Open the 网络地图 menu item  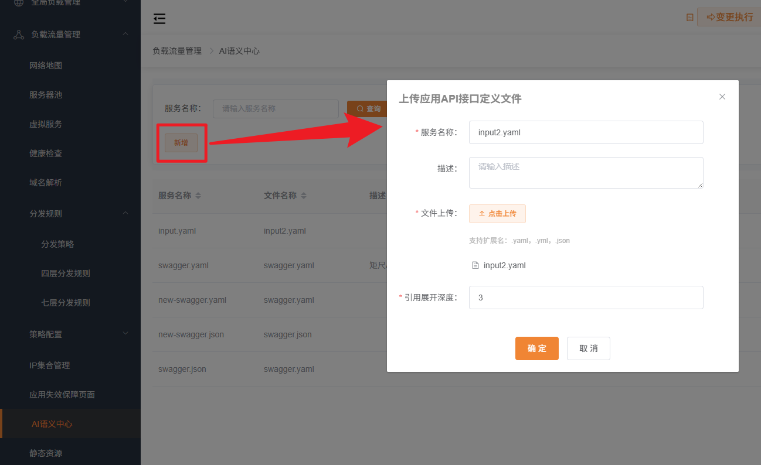(x=46, y=66)
